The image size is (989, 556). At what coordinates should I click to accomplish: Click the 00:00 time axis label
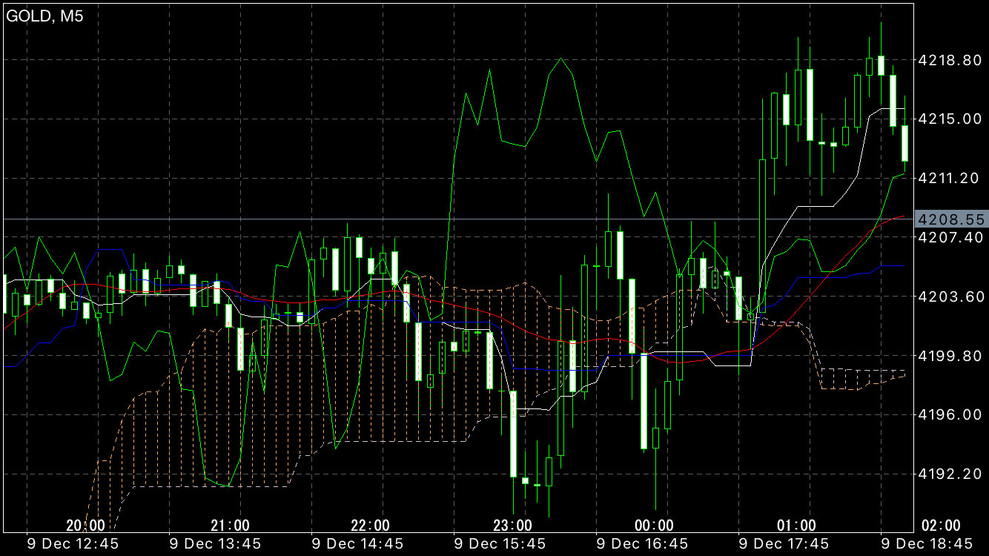[655, 526]
